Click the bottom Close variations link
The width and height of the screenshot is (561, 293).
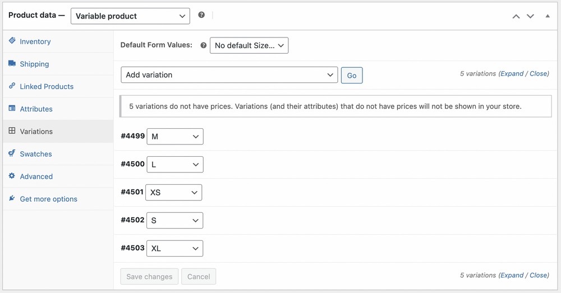tap(539, 275)
